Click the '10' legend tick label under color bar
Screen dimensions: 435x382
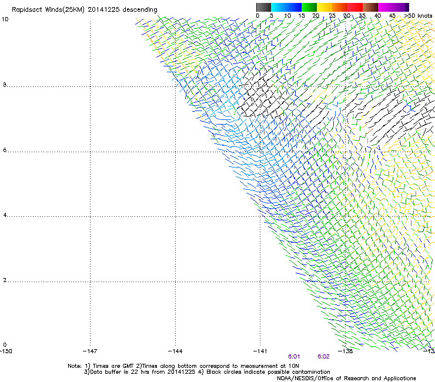(x=287, y=16)
